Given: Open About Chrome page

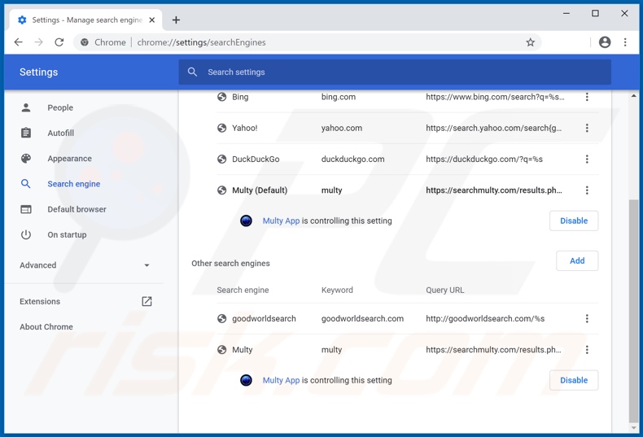Looking at the screenshot, I should pyautogui.click(x=46, y=327).
